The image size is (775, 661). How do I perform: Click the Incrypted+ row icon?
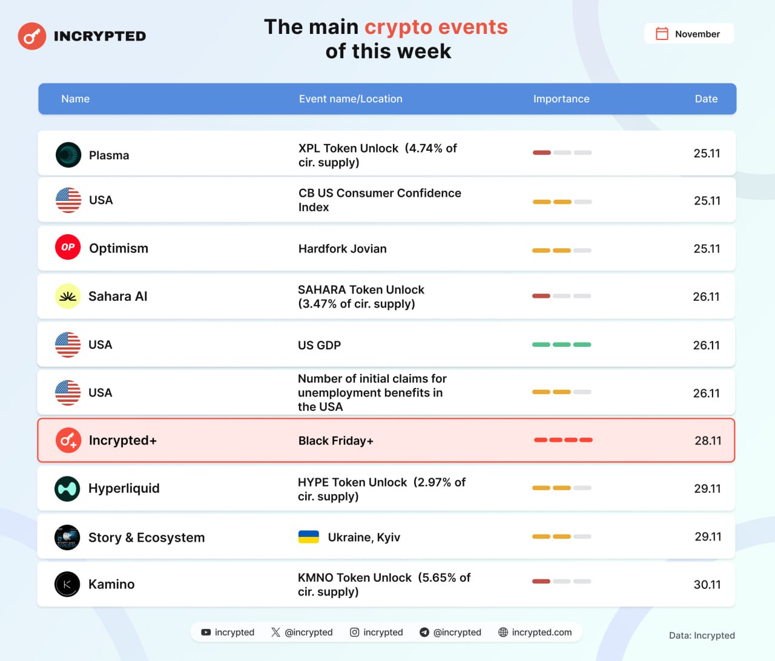(68, 440)
